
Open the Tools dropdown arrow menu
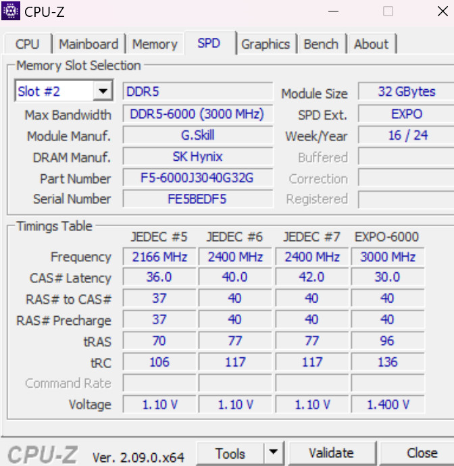pos(274,454)
